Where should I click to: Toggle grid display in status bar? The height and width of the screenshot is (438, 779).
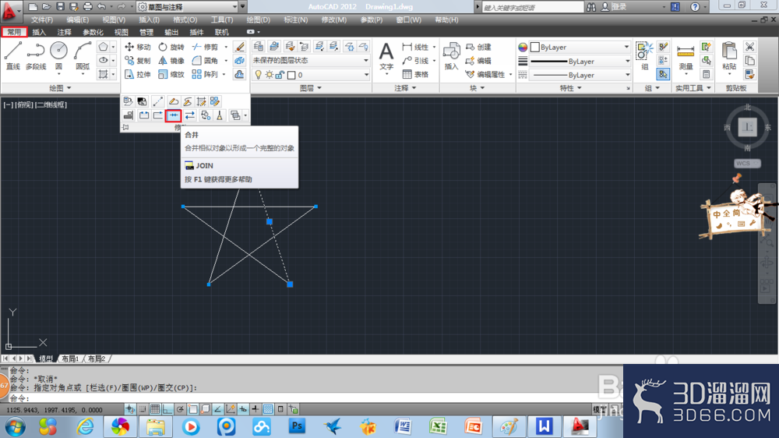point(155,409)
